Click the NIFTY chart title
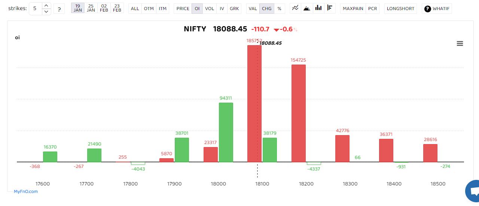Screen dimensions: 479x206 pos(195,29)
